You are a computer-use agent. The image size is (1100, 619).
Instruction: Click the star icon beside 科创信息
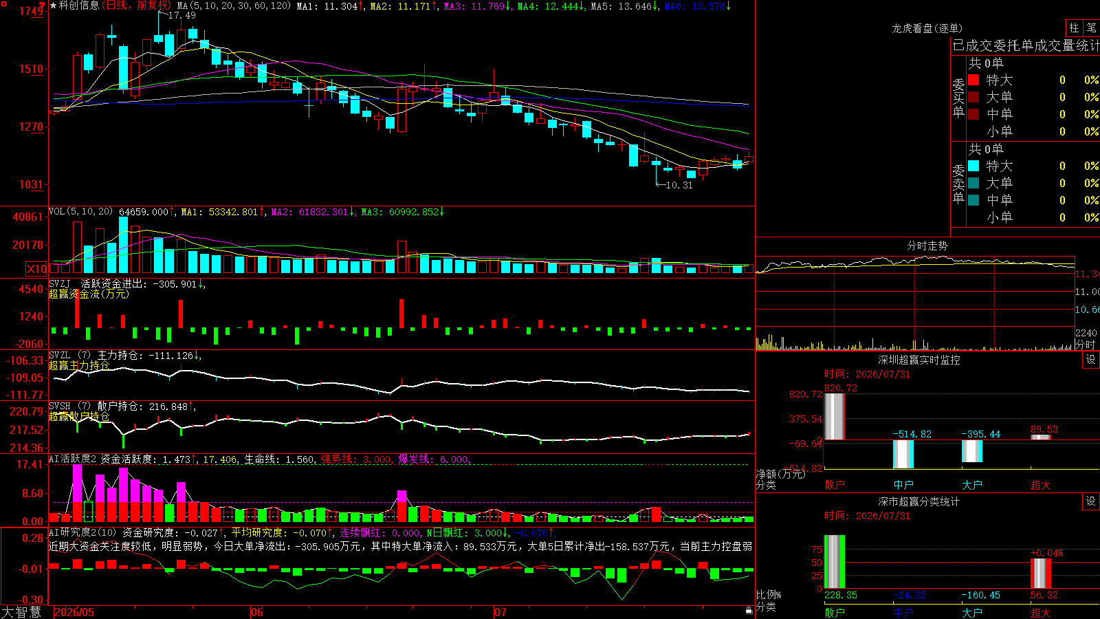coord(53,6)
